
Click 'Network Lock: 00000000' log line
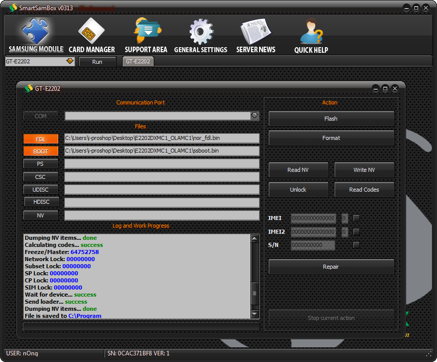pos(60,259)
